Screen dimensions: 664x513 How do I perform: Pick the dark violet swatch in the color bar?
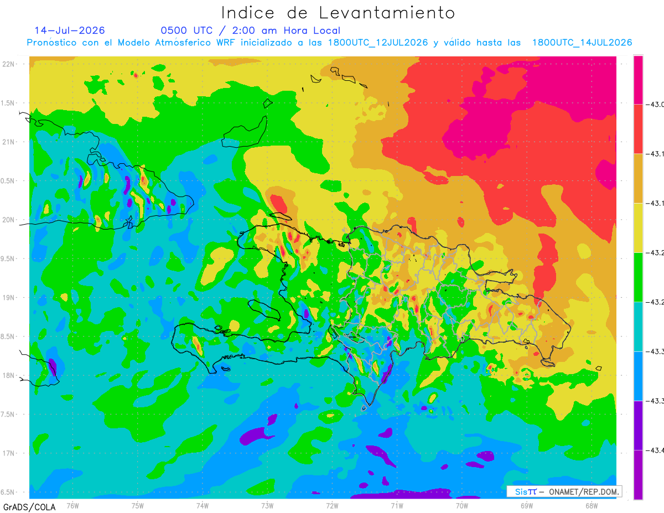click(638, 425)
